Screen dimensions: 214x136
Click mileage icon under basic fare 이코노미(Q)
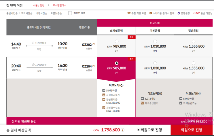tap(142, 98)
